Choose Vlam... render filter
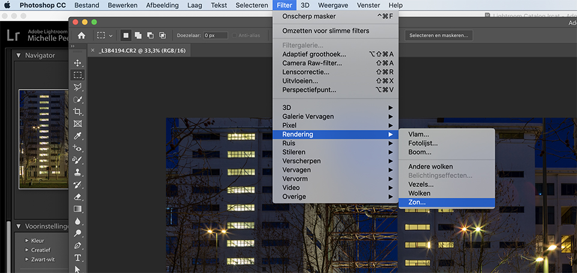 pyautogui.click(x=447, y=135)
